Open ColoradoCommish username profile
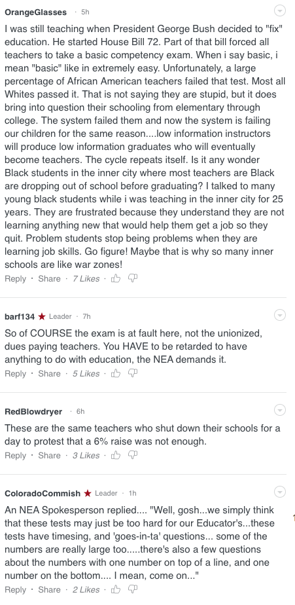295x605 pixels. coord(43,493)
